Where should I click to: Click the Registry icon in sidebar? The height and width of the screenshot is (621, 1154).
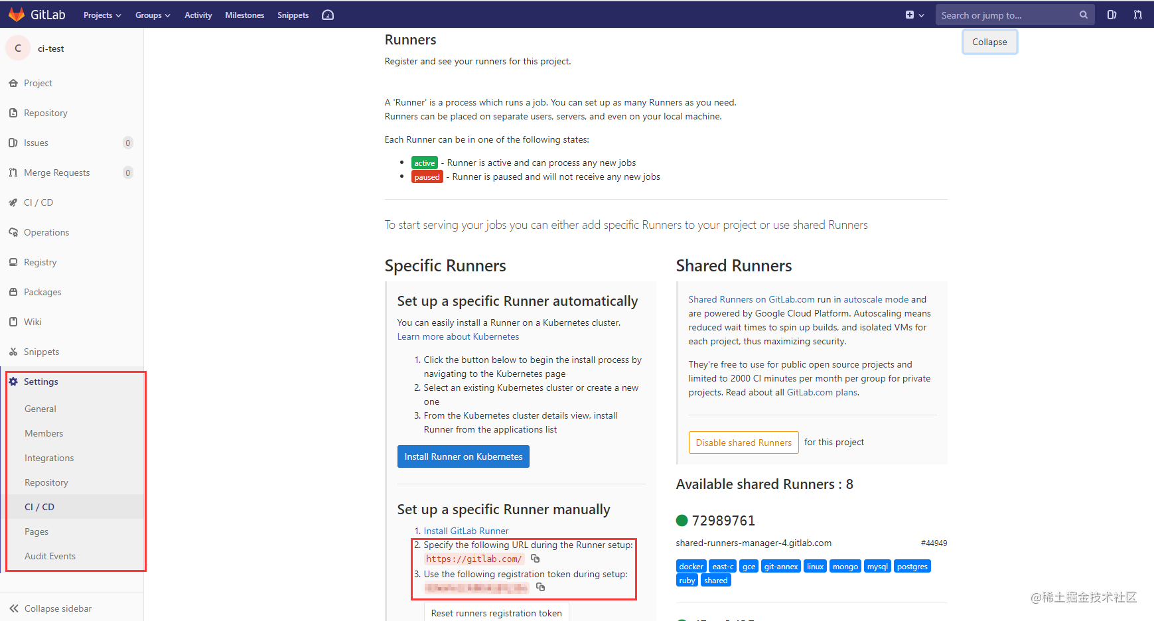click(x=13, y=262)
